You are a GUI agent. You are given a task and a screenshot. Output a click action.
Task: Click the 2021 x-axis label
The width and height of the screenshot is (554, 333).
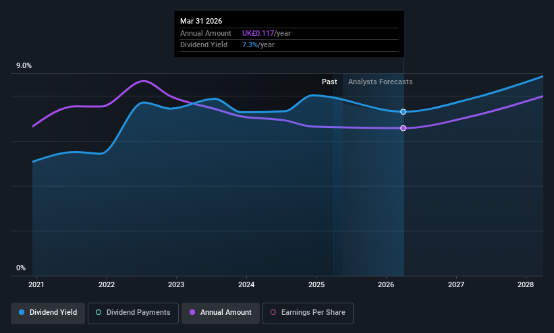pyautogui.click(x=36, y=284)
